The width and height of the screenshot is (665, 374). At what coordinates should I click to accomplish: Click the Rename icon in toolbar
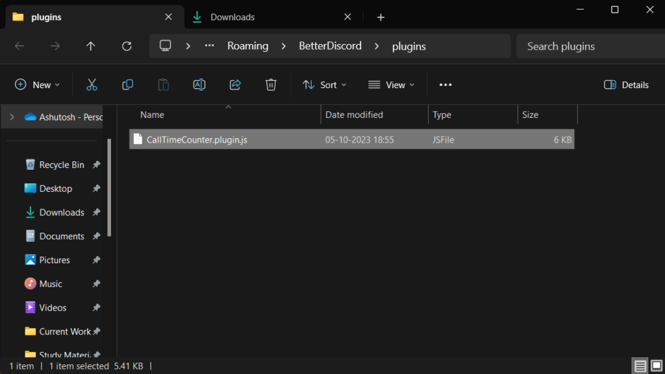tap(199, 85)
